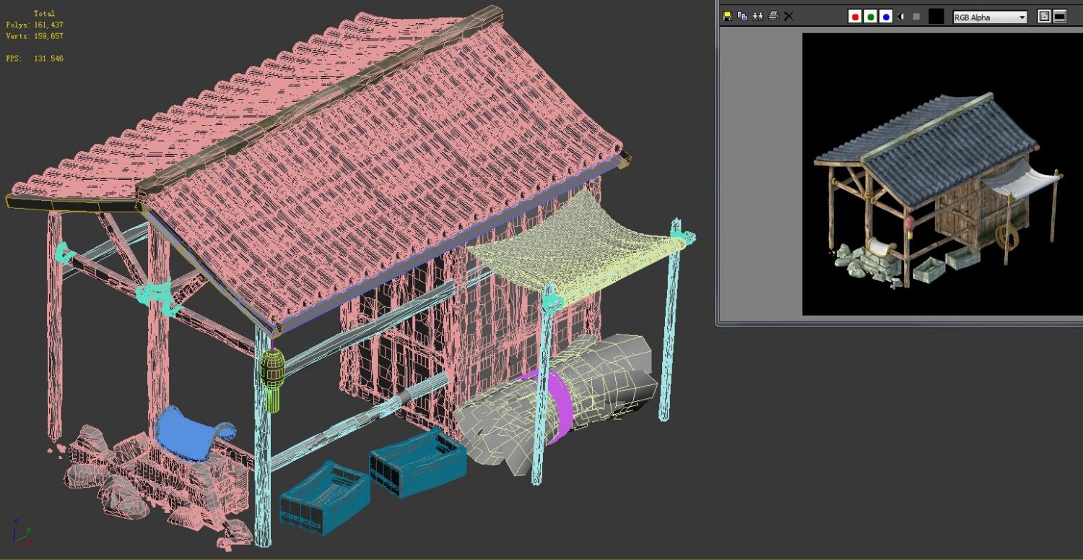Enable monochrome display with gray square icon
Image resolution: width=1083 pixels, height=560 pixels.
pyautogui.click(x=916, y=17)
